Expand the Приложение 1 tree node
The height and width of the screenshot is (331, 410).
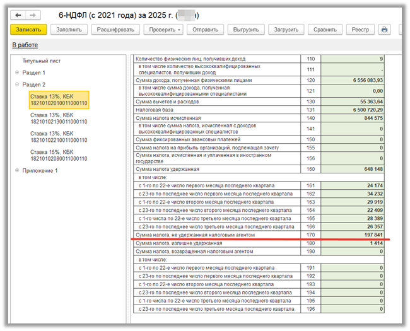(x=17, y=171)
